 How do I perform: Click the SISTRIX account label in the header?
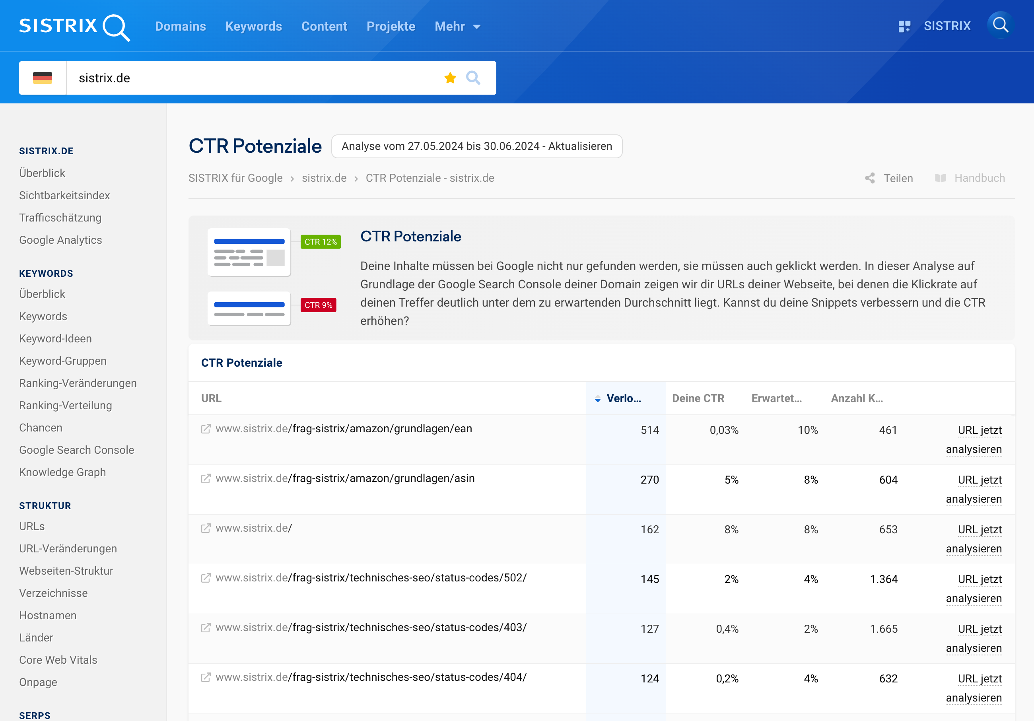point(947,26)
